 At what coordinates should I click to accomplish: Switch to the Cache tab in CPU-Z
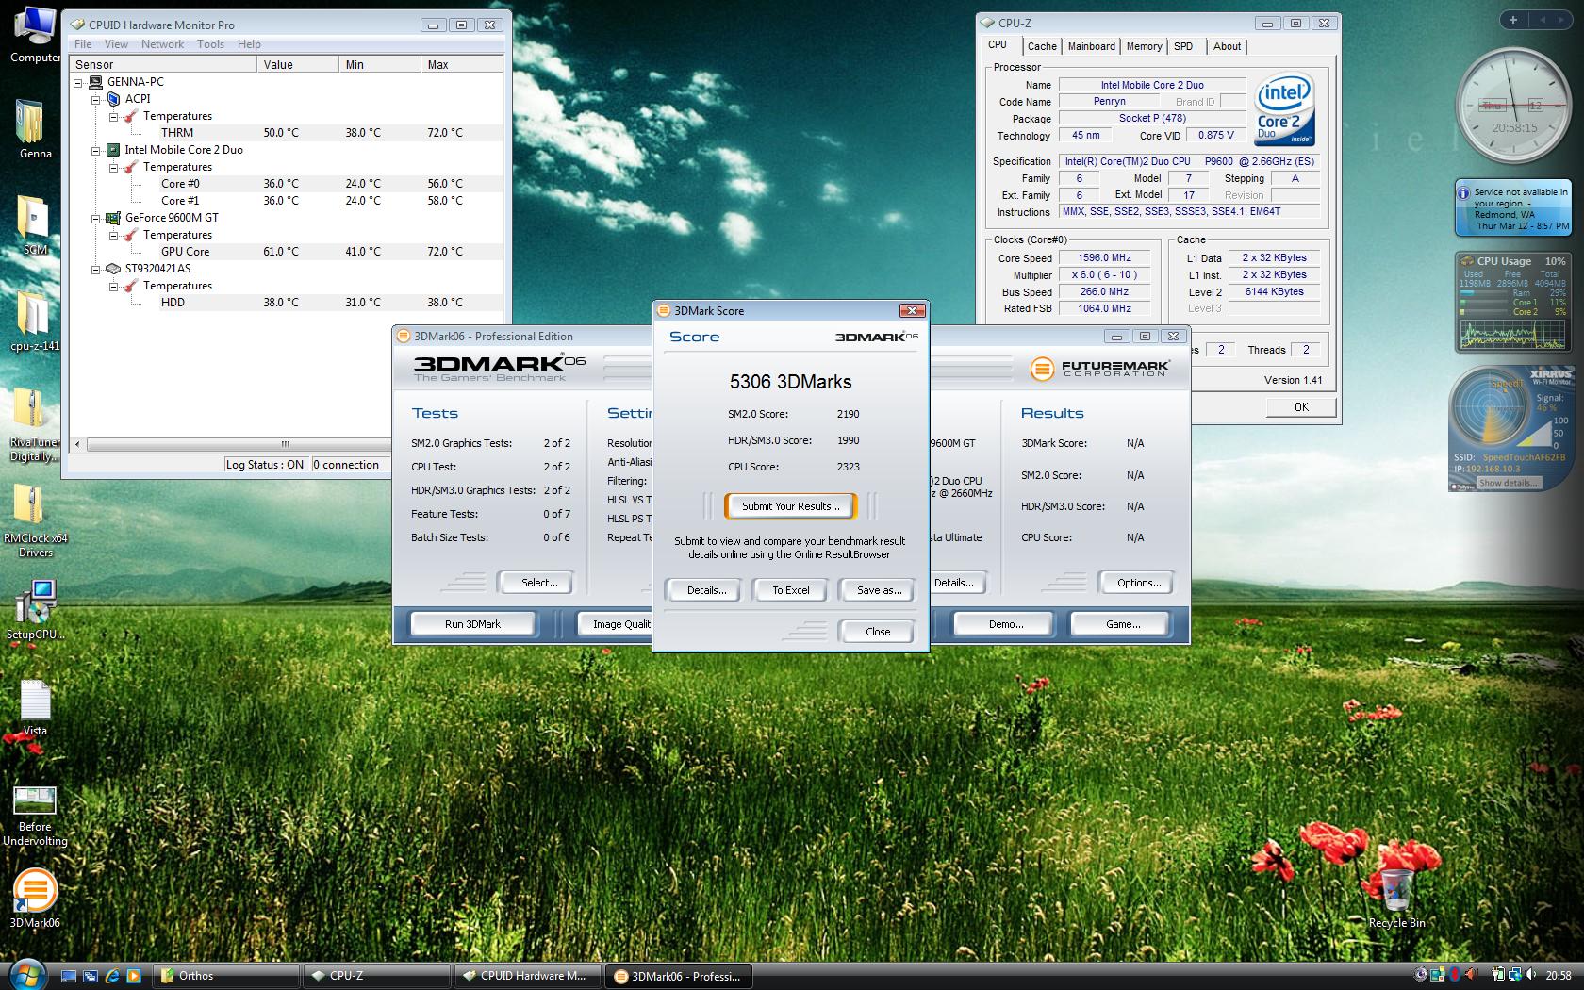pyautogui.click(x=1042, y=46)
